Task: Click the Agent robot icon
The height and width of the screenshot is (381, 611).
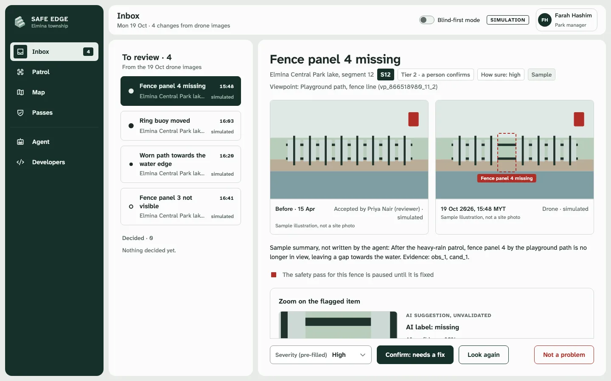Action: pyautogui.click(x=20, y=142)
